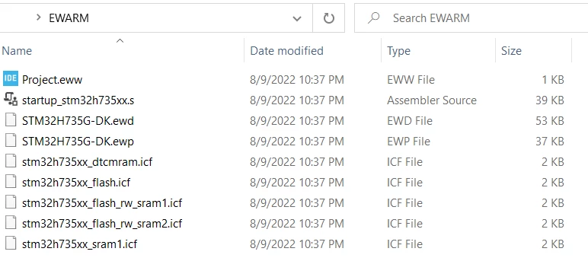Toggle sort direction using the arrow above Name

120,40
